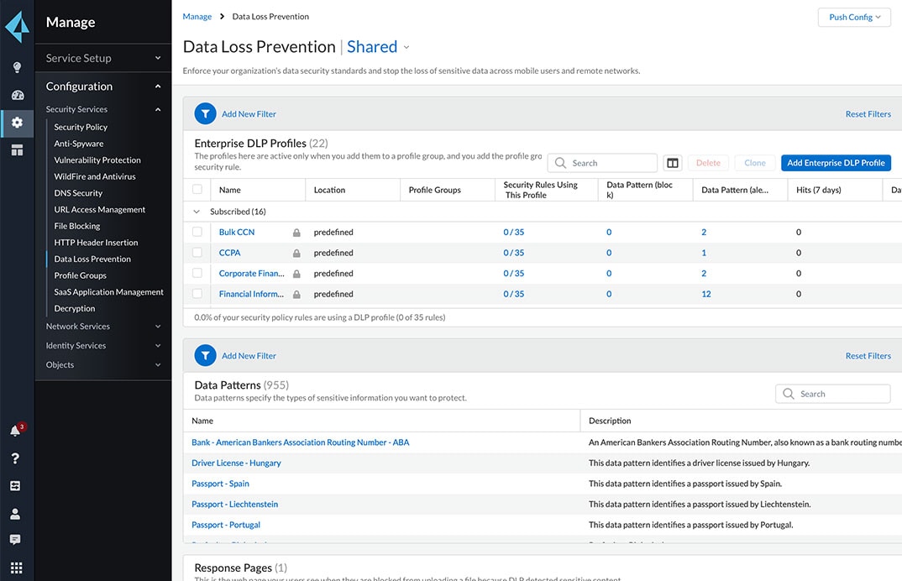
Task: Select the checkbox for Bulk CCN row
Action: tap(197, 232)
